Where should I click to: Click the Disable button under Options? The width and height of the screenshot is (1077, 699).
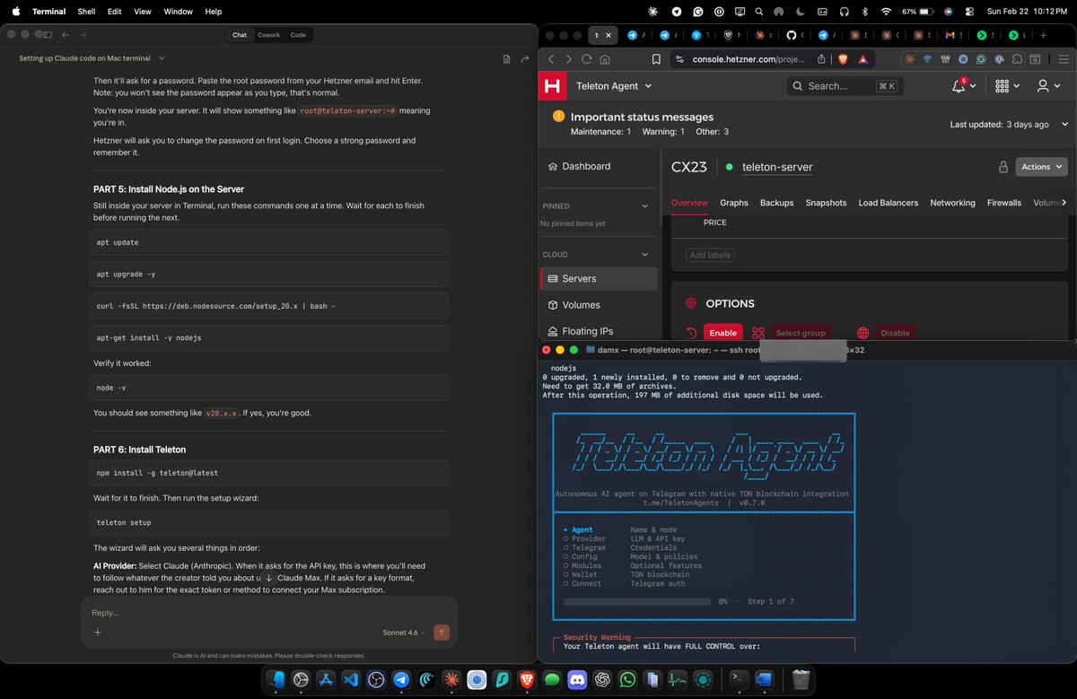pos(895,333)
